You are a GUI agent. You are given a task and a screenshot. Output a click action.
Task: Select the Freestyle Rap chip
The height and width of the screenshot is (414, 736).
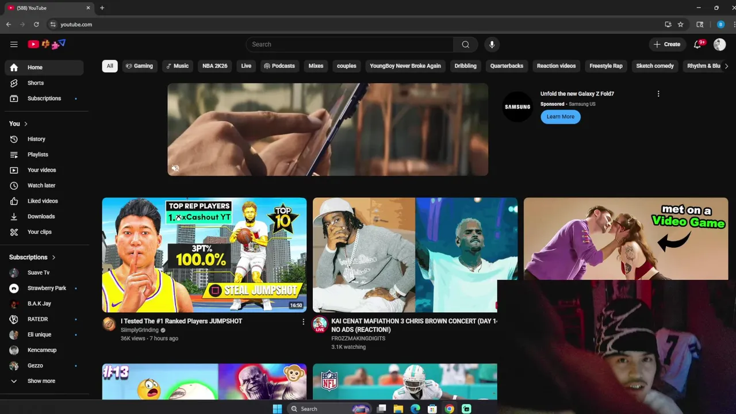click(x=606, y=66)
